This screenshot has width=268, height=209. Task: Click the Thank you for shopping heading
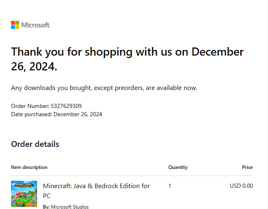[x=127, y=52]
